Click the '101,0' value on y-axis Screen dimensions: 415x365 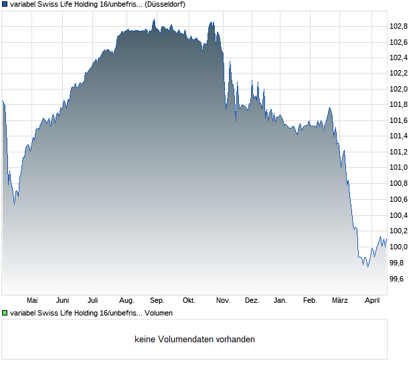coord(398,167)
